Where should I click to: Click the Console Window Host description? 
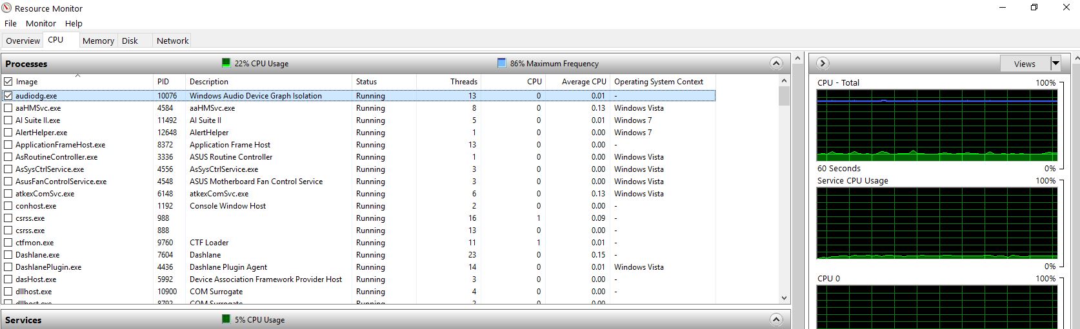click(x=228, y=206)
